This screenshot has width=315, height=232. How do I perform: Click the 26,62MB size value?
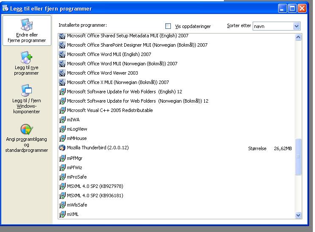(283, 148)
